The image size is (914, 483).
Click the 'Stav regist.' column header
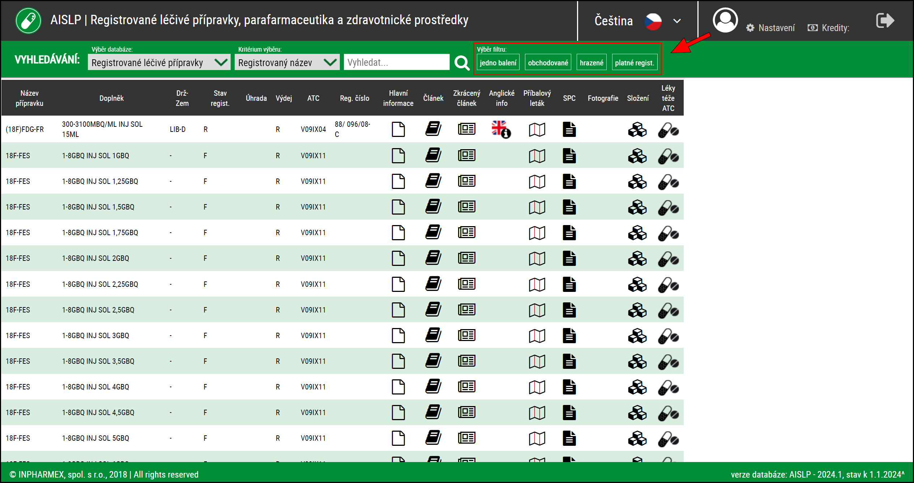[x=220, y=98]
